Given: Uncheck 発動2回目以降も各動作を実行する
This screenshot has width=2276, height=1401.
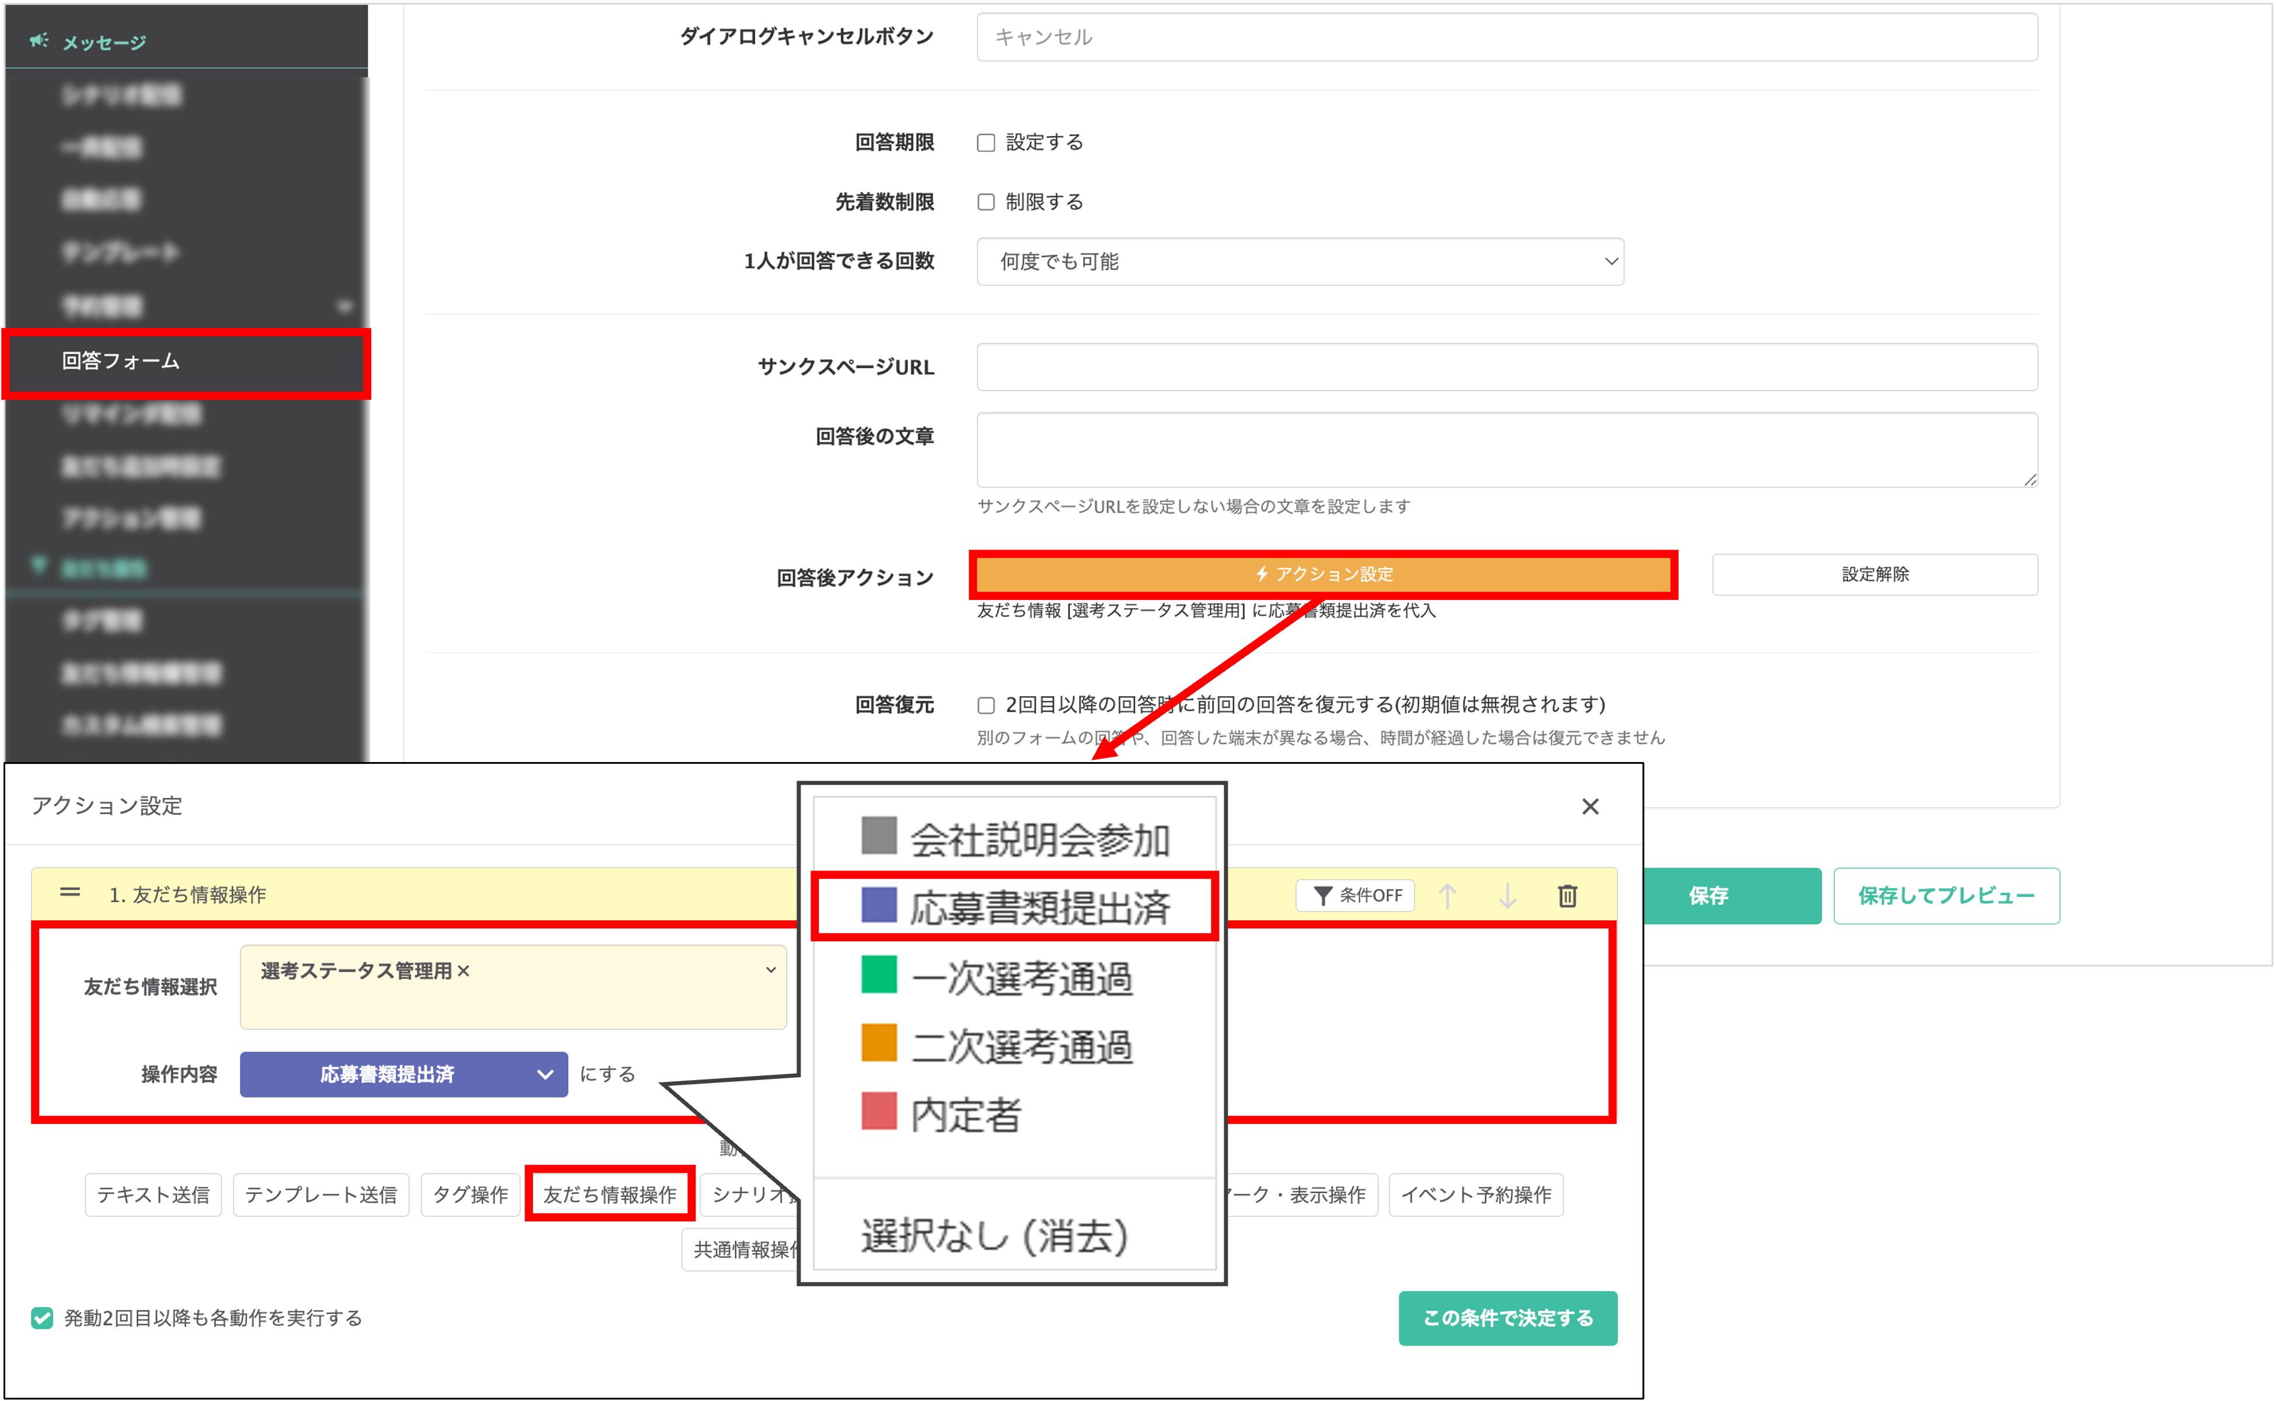Looking at the screenshot, I should pyautogui.click(x=41, y=1318).
